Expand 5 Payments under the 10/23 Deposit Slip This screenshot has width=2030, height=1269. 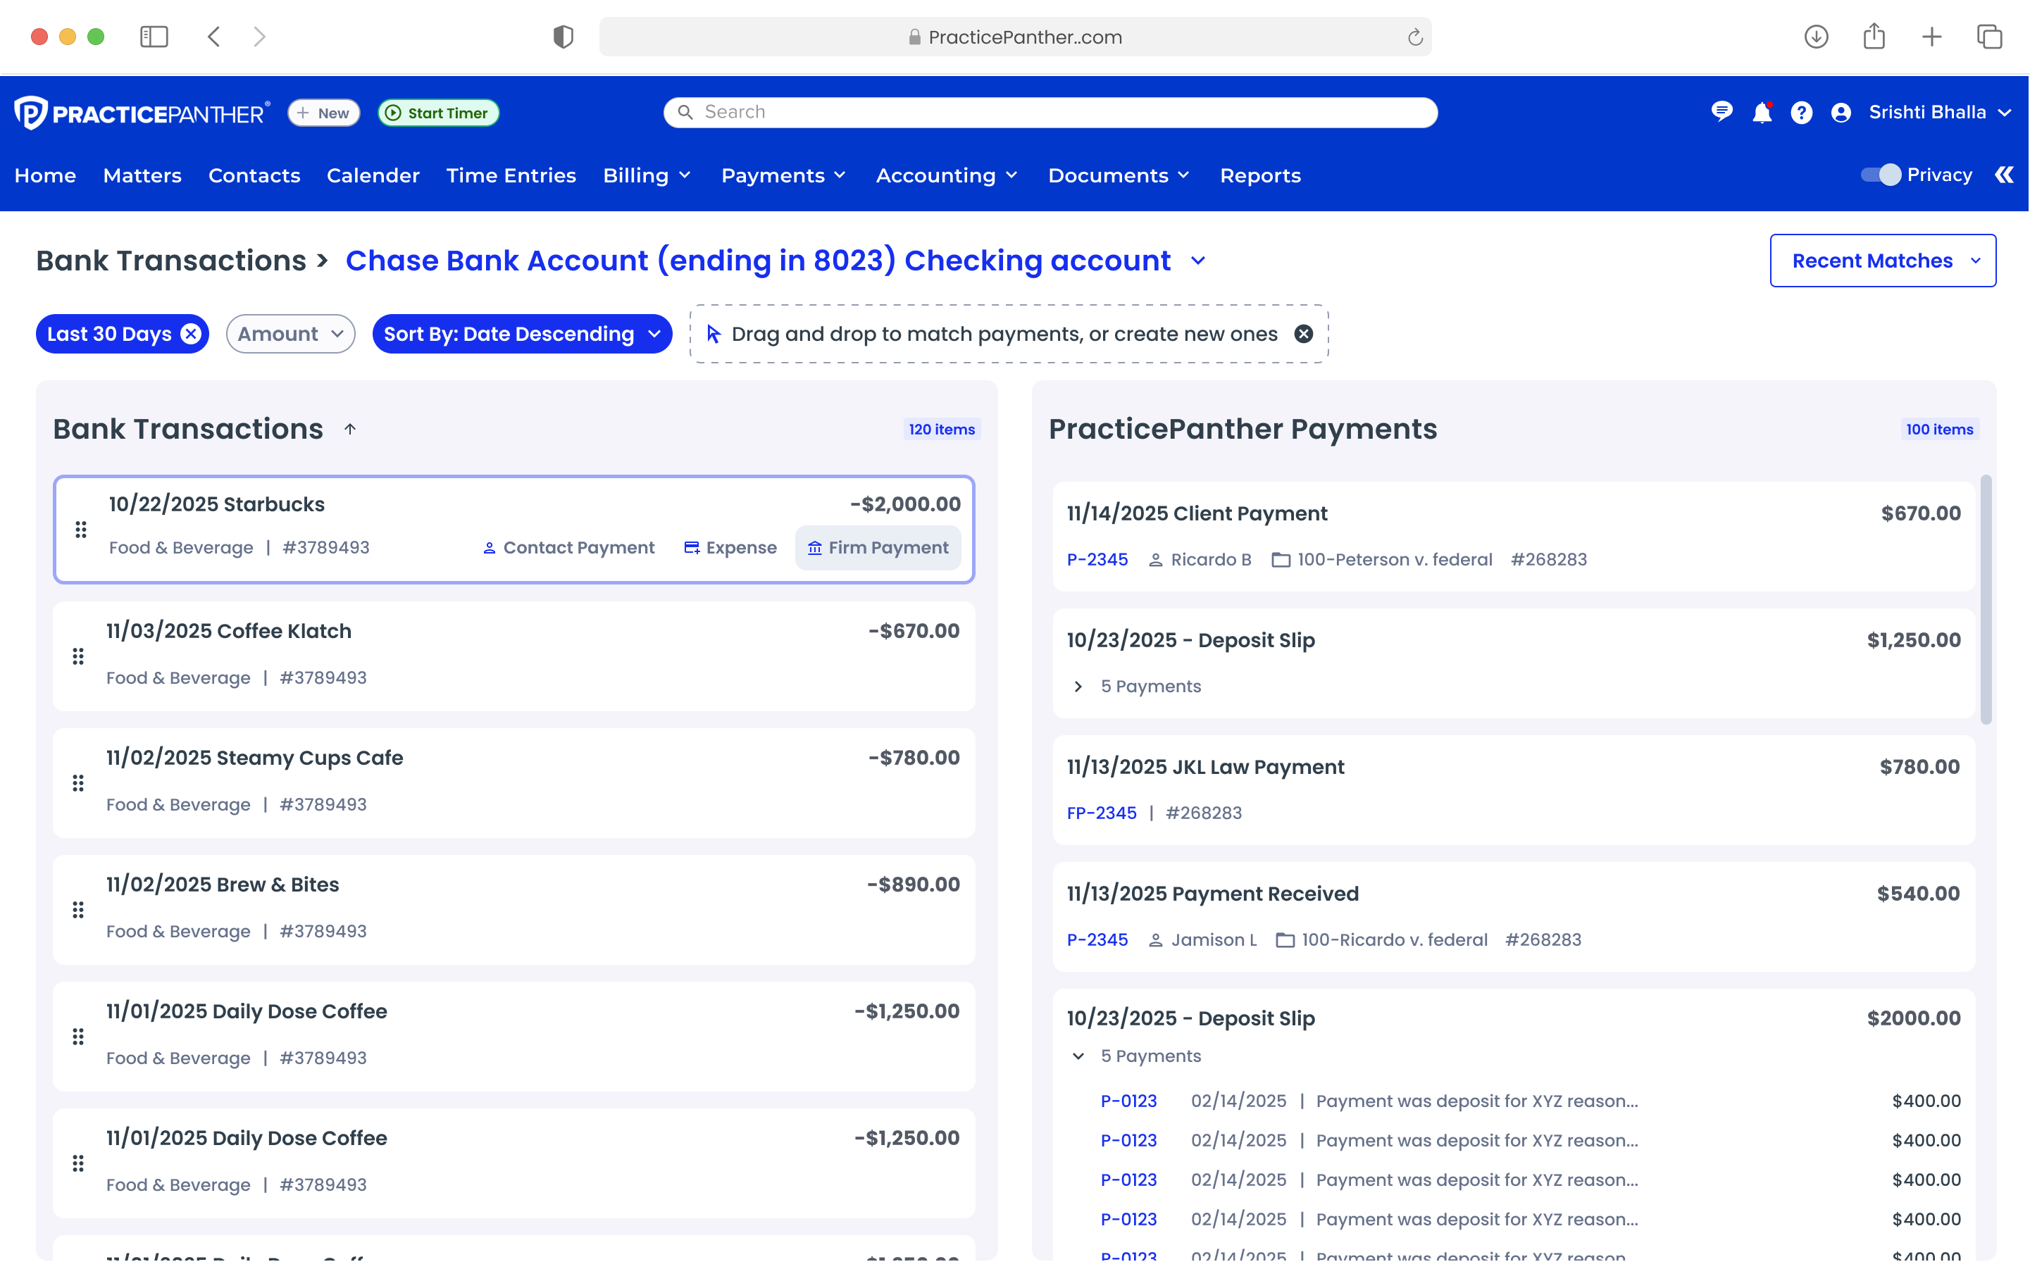tap(1078, 686)
